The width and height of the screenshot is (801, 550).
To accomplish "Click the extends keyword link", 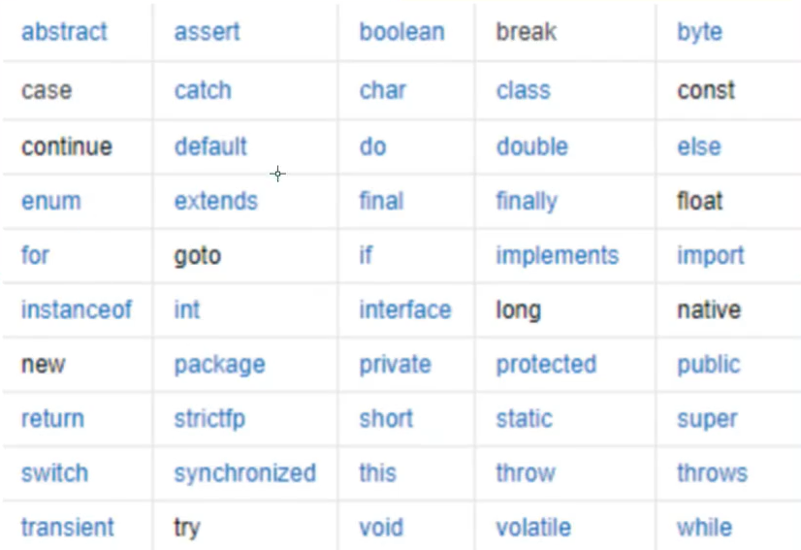I will (216, 201).
